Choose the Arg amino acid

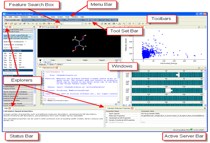coord(10,53)
